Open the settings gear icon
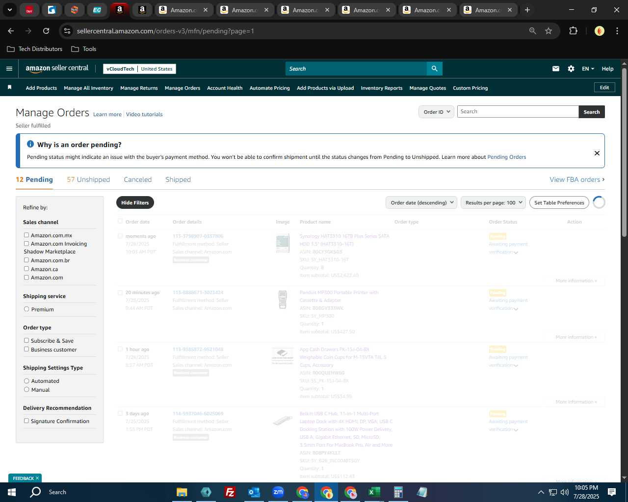Screen dimensions: 628x502 point(571,69)
